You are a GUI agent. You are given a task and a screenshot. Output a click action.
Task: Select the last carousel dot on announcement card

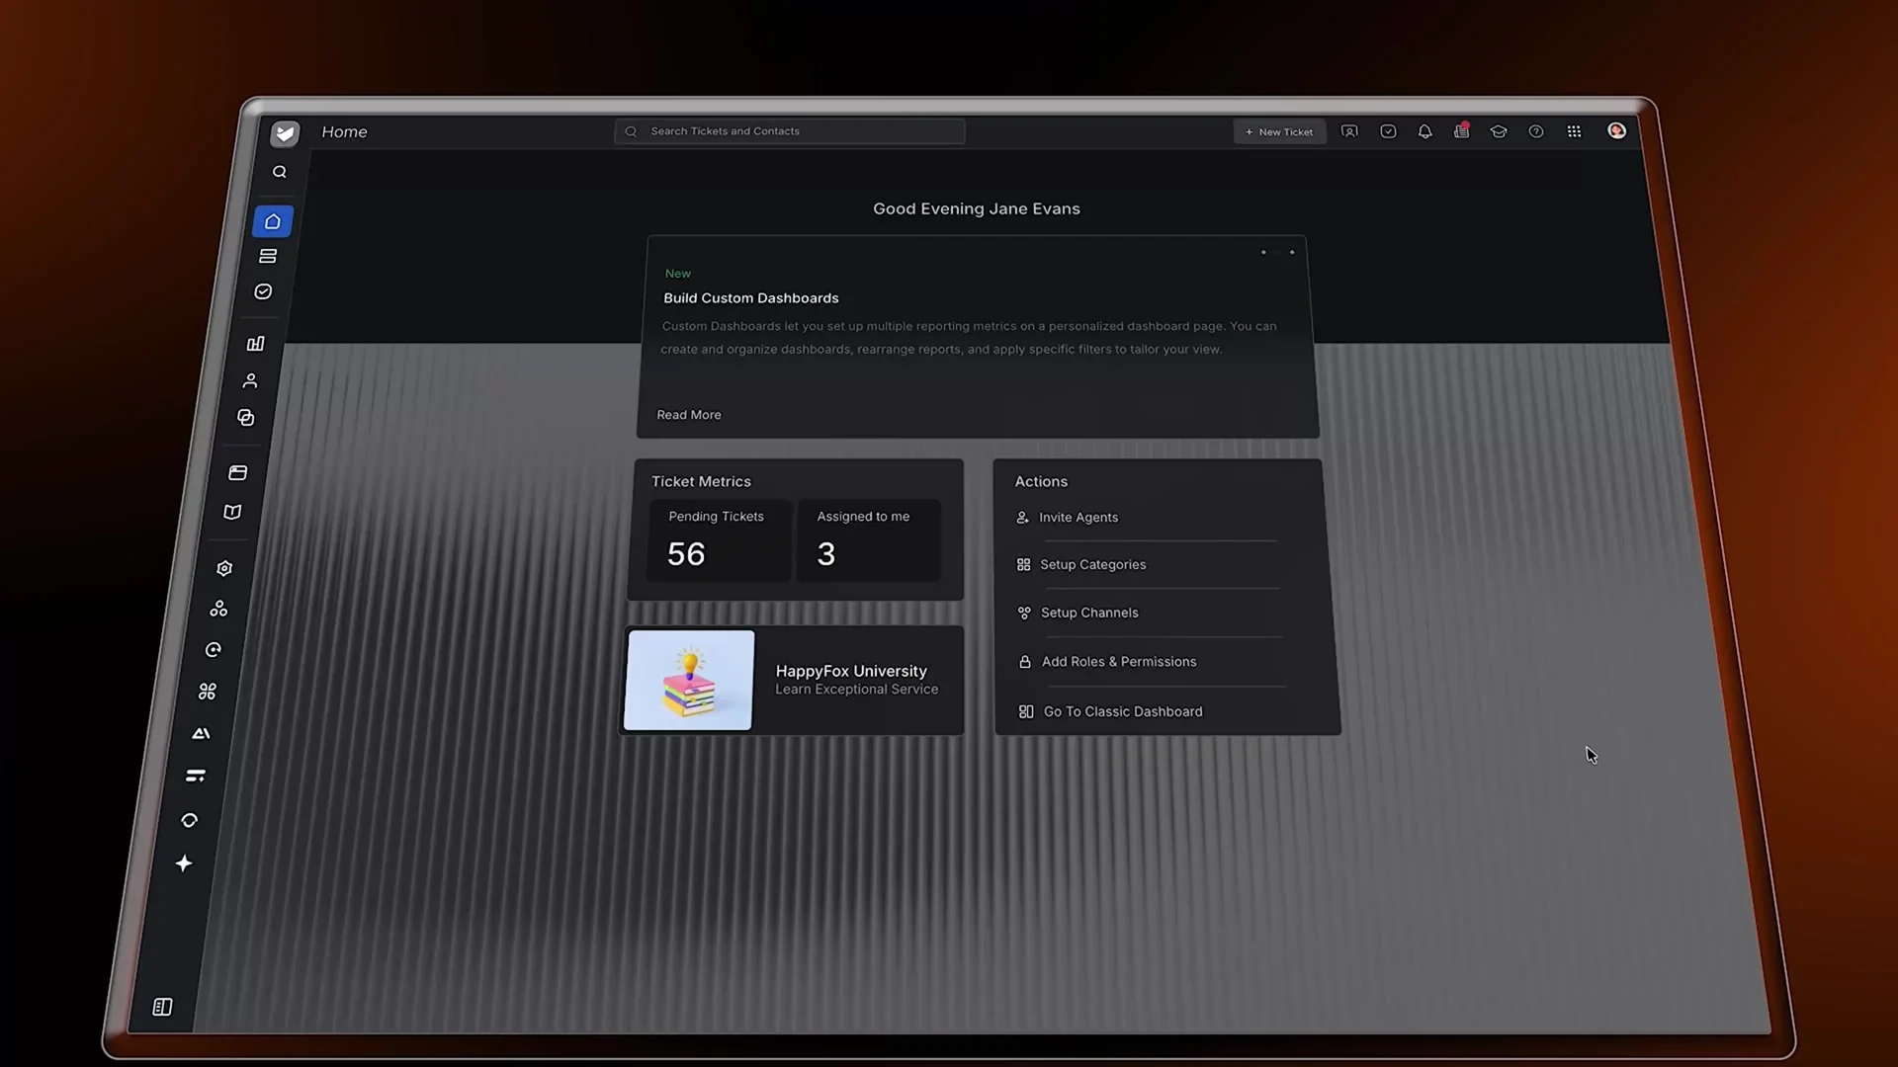[1292, 252]
